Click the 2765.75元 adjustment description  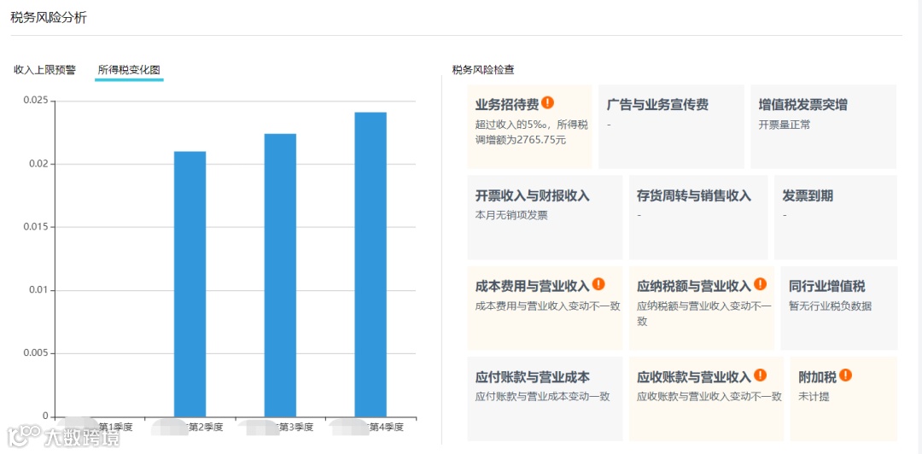[532, 132]
